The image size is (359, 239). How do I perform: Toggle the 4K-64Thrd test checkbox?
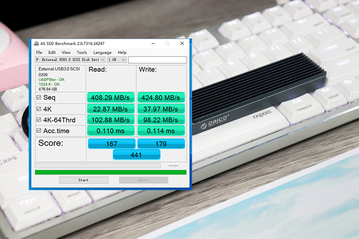coord(39,120)
